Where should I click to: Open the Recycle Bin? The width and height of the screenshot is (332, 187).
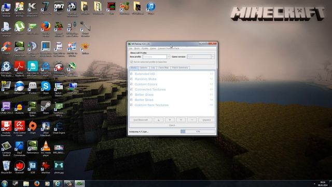pos(6,167)
